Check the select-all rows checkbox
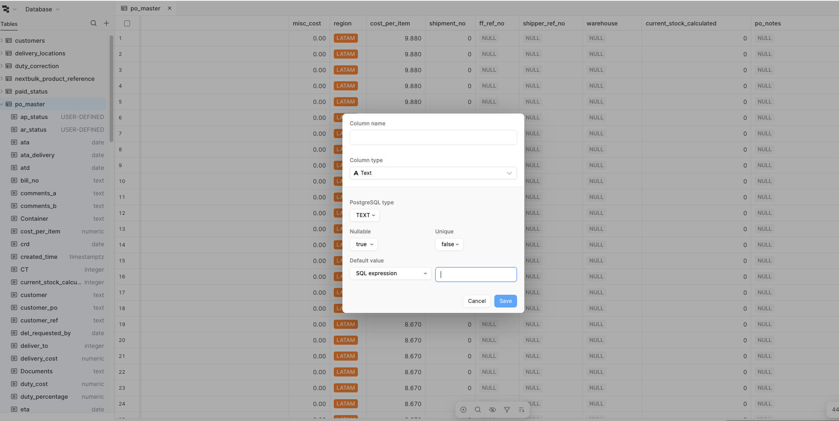 tap(127, 24)
